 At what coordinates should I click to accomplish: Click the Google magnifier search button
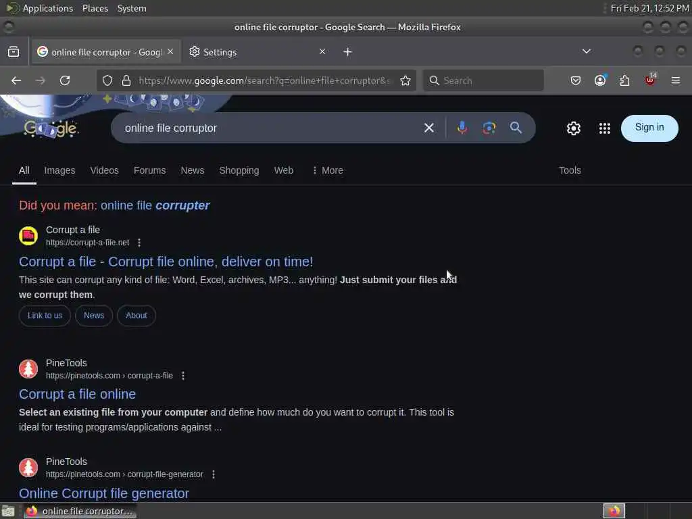coord(516,128)
